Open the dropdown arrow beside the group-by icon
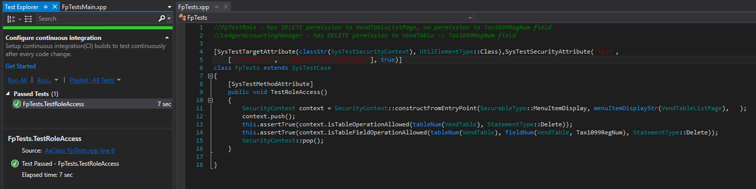Screen dimensions: 756x189 click(20, 19)
